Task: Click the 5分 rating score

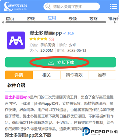Action: (x=52, y=39)
